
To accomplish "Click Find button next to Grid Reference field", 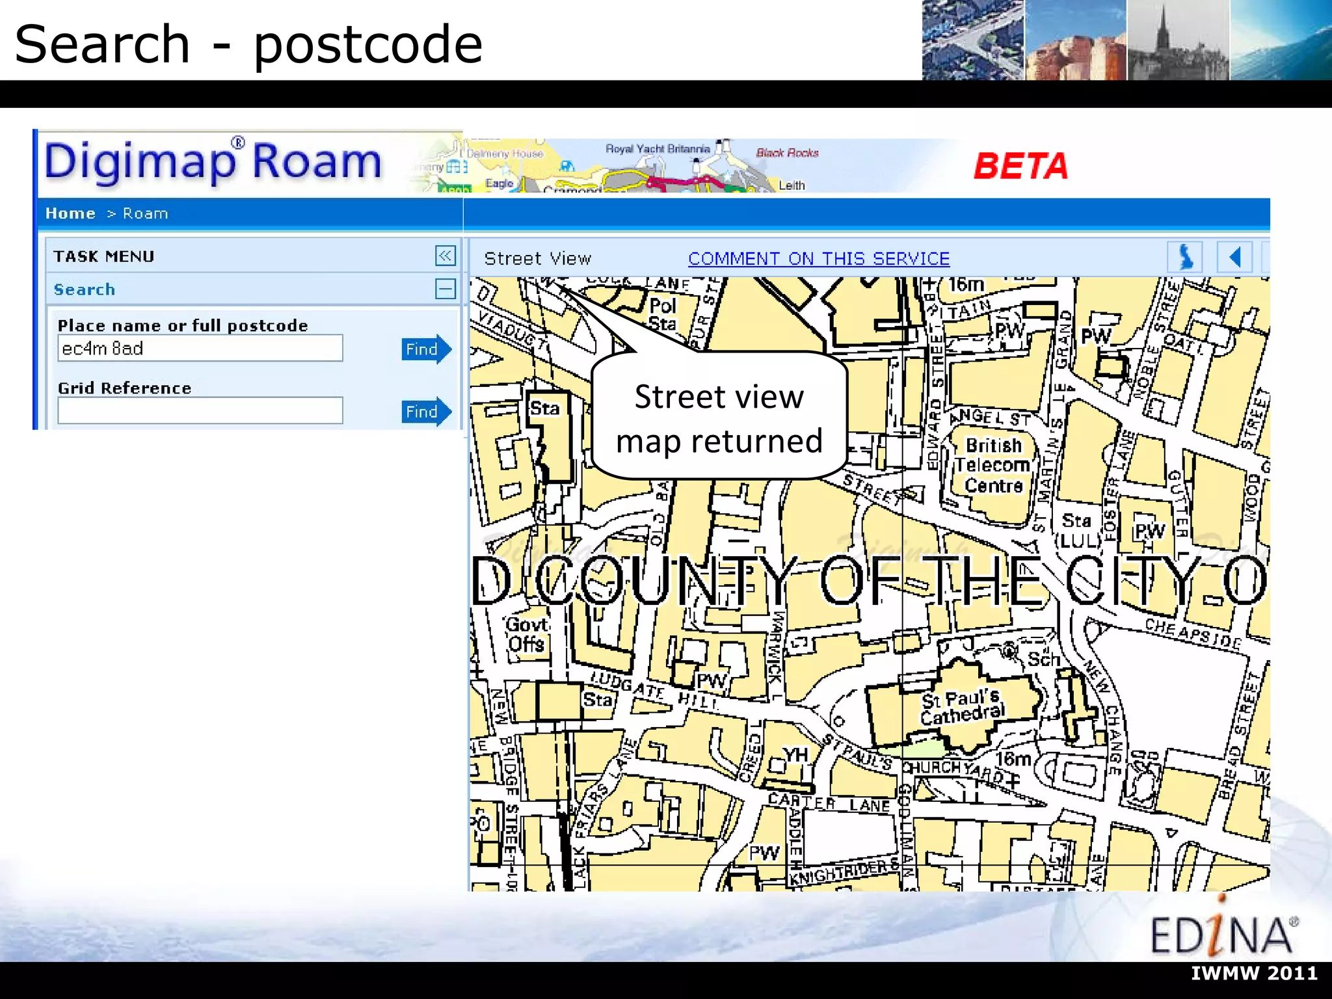I will pos(426,412).
